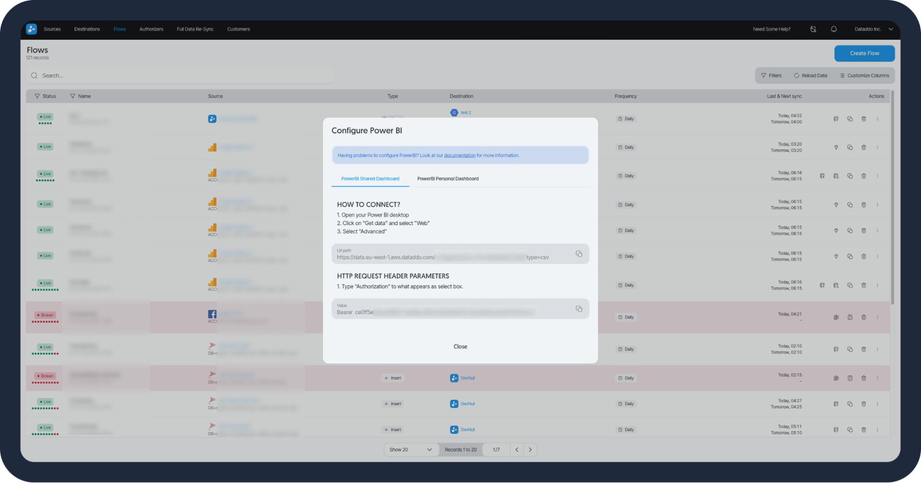Screen dimensions: 921x483
Task: Open the Sources menu
Action: point(52,29)
